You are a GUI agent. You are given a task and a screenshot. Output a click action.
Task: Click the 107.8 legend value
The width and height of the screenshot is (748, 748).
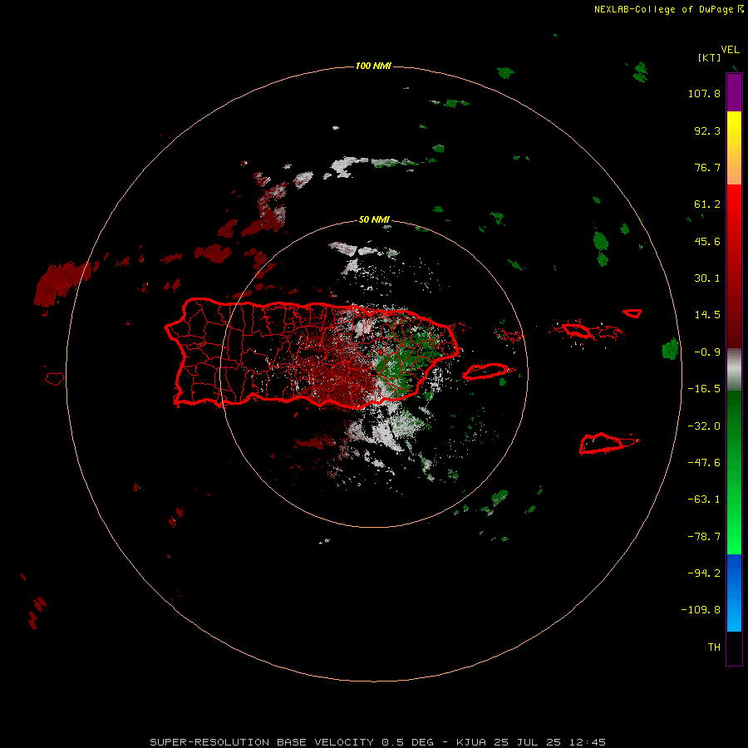tap(704, 93)
